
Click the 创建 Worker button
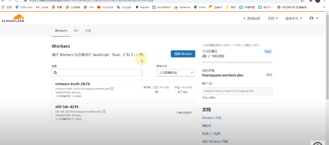(183, 54)
